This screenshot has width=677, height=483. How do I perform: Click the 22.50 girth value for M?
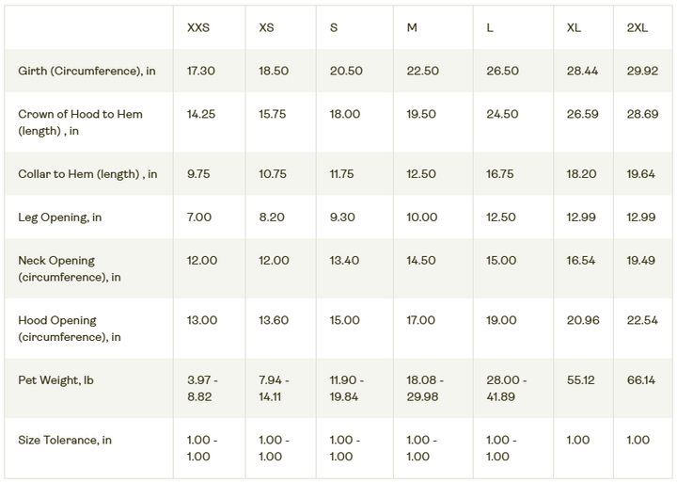coord(422,72)
